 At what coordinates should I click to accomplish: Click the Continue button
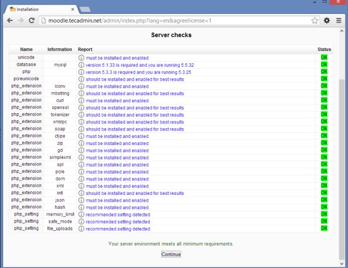click(171, 254)
